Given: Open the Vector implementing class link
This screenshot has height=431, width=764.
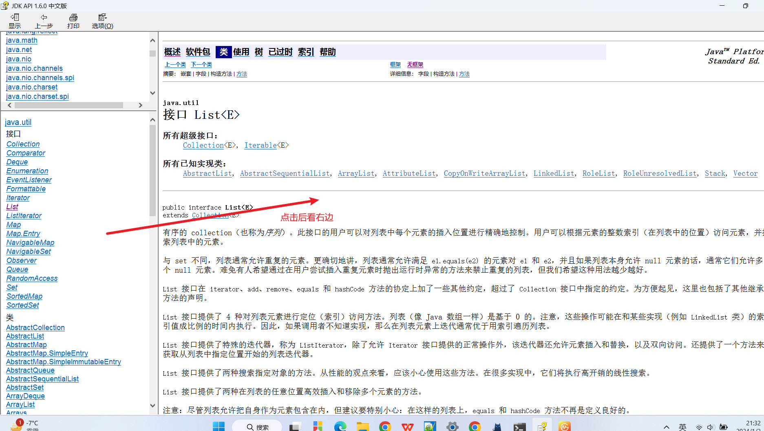Looking at the screenshot, I should (745, 173).
